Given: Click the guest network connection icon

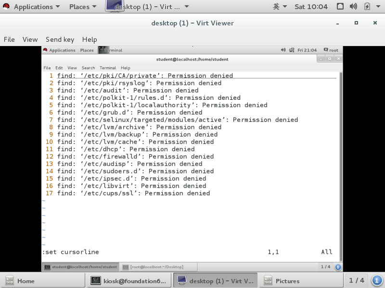Looking at the screenshot, I should coord(292,50).
